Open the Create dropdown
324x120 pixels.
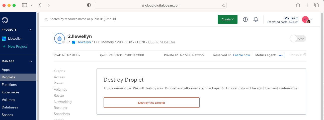[227, 19]
